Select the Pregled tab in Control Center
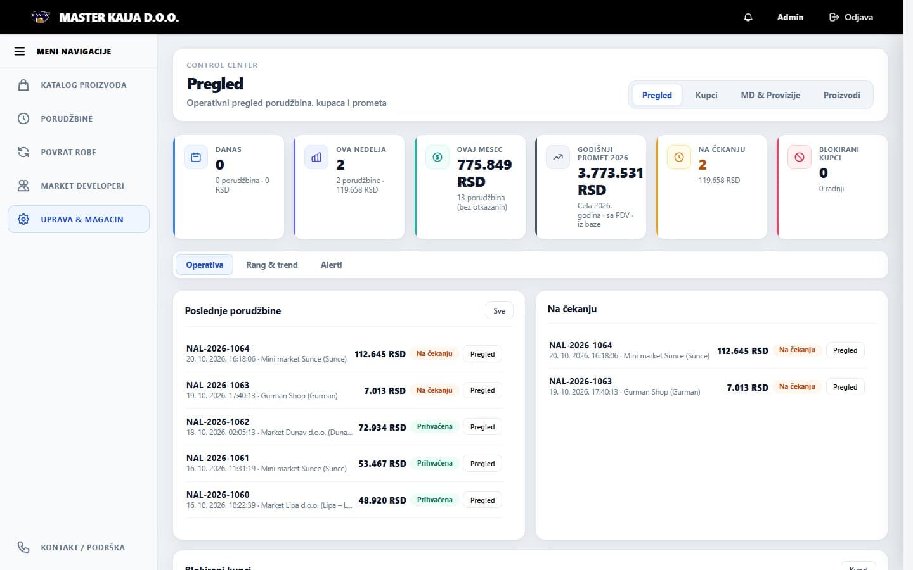 pyautogui.click(x=657, y=95)
